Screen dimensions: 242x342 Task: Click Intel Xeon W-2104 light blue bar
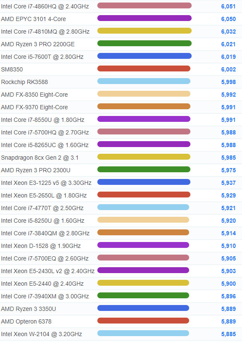[143, 333]
